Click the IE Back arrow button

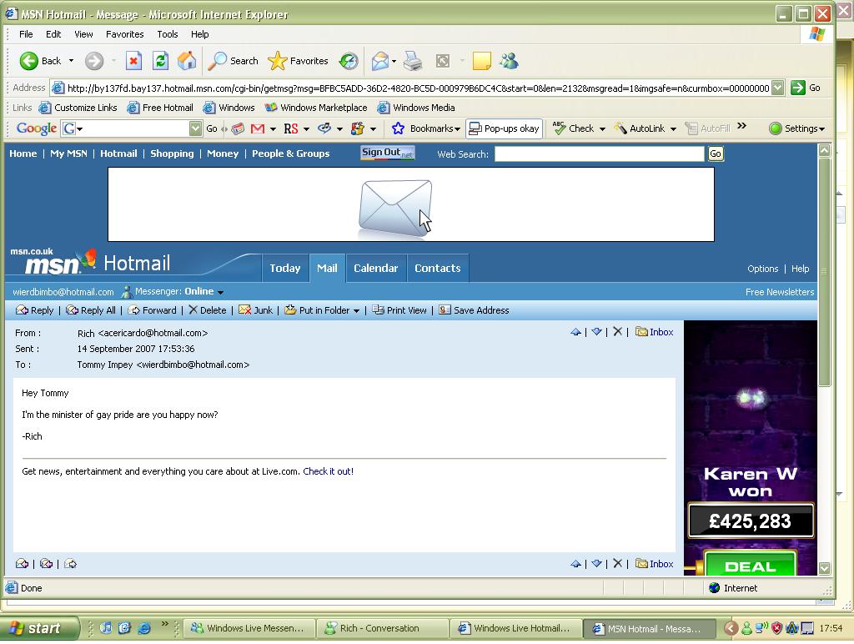pyautogui.click(x=29, y=61)
